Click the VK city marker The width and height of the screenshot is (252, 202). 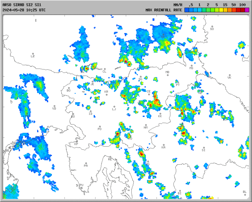click(x=230, y=75)
